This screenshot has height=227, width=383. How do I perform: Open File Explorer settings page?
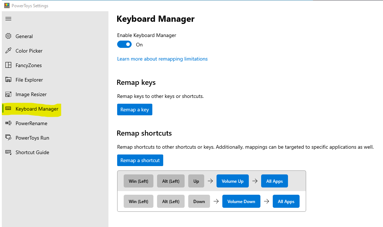[55, 80]
